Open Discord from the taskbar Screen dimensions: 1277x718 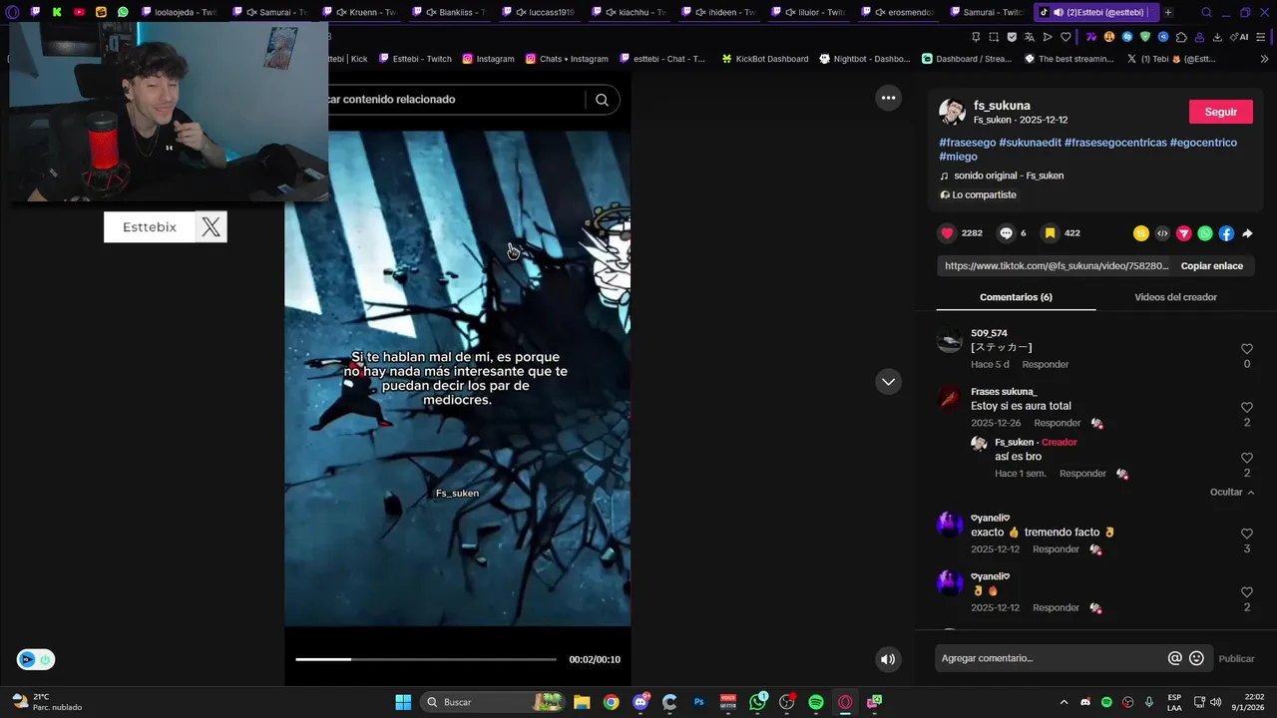coord(640,702)
